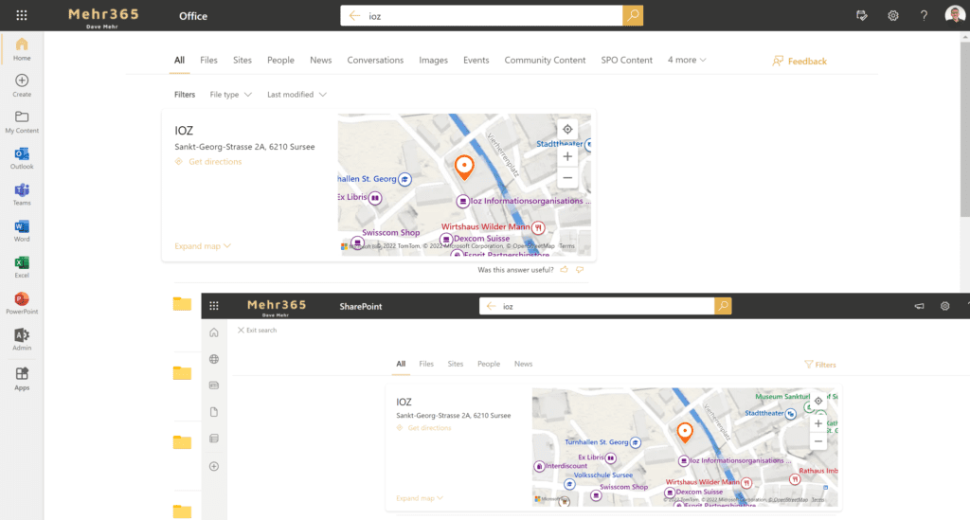This screenshot has height=520, width=970.
Task: Open the Office app launcher waffle
Action: tap(22, 15)
